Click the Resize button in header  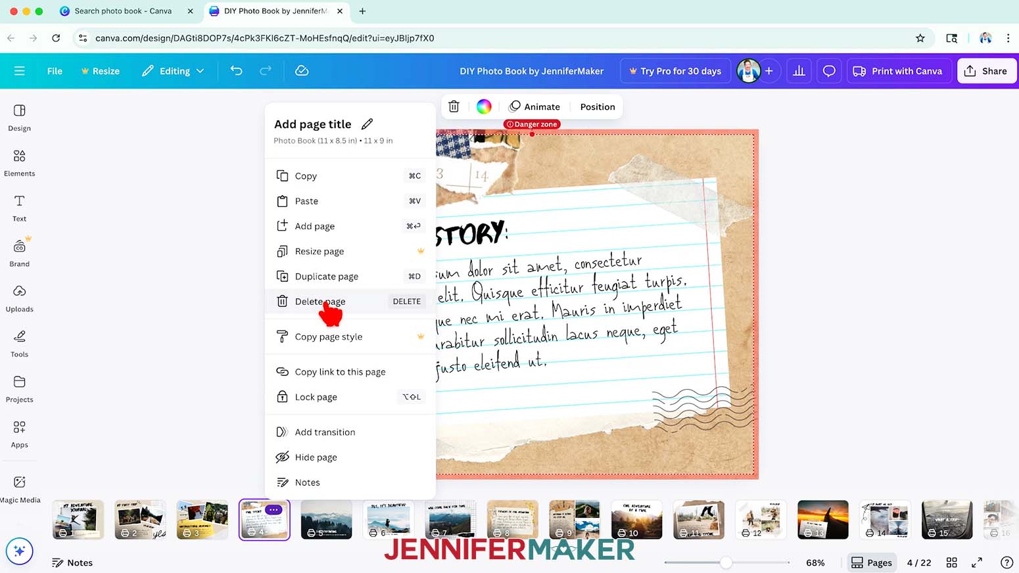point(100,71)
